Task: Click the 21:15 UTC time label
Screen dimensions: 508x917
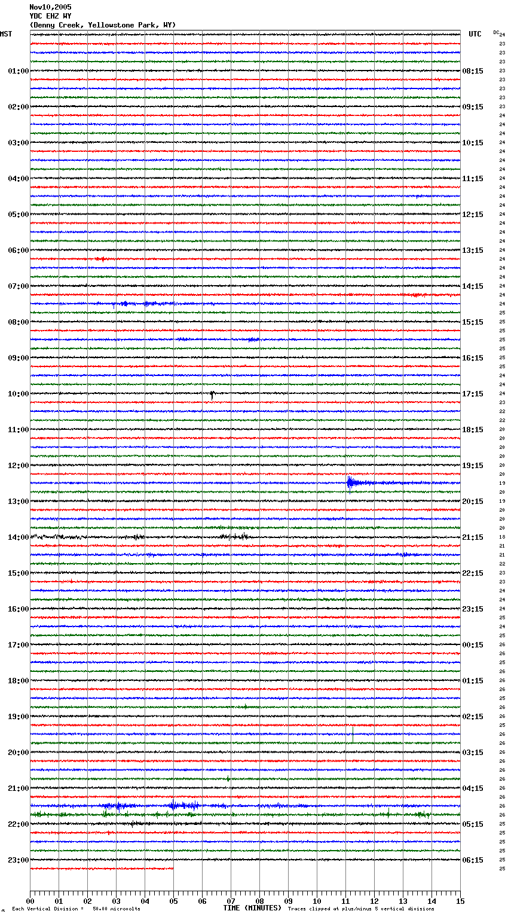Action: tap(473, 537)
